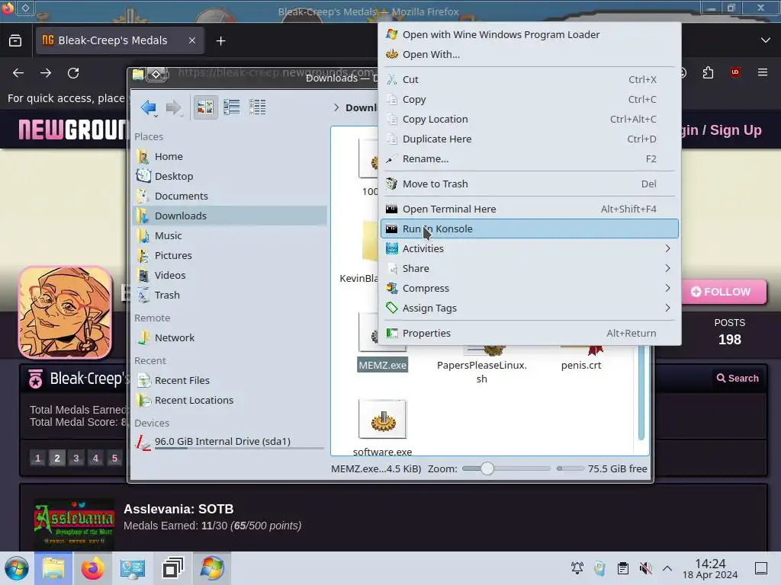Toggle muted volume tray icon
The width and height of the screenshot is (781, 585).
pos(646,568)
